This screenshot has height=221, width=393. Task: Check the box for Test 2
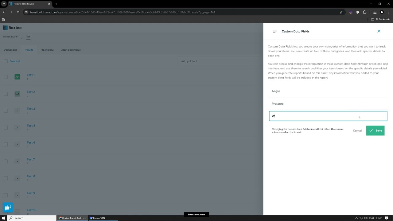coord(6,94)
